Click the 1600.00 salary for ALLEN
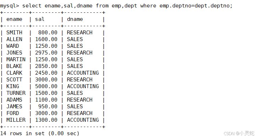The height and width of the screenshot is (138, 258). click(46, 39)
